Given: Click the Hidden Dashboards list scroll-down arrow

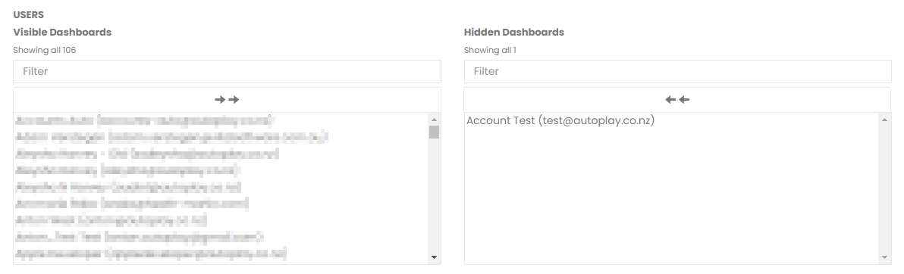Looking at the screenshot, I should [885, 257].
